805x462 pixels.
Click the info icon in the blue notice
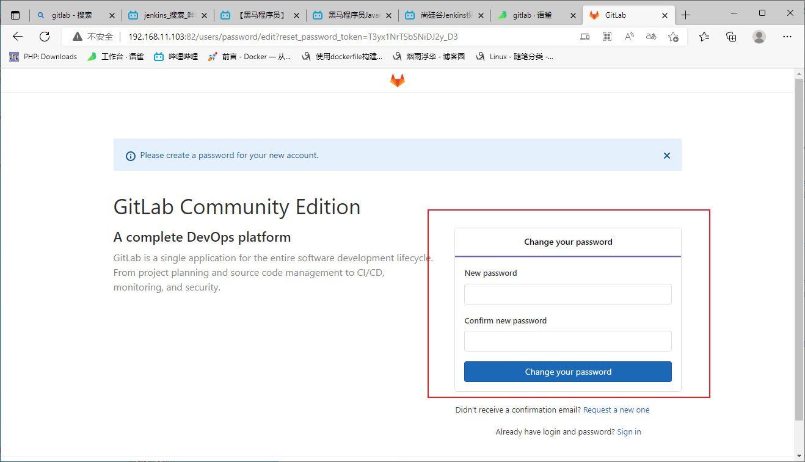tap(131, 156)
